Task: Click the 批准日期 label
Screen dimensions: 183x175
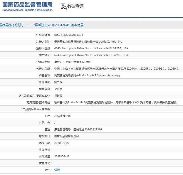Action: [44, 143]
